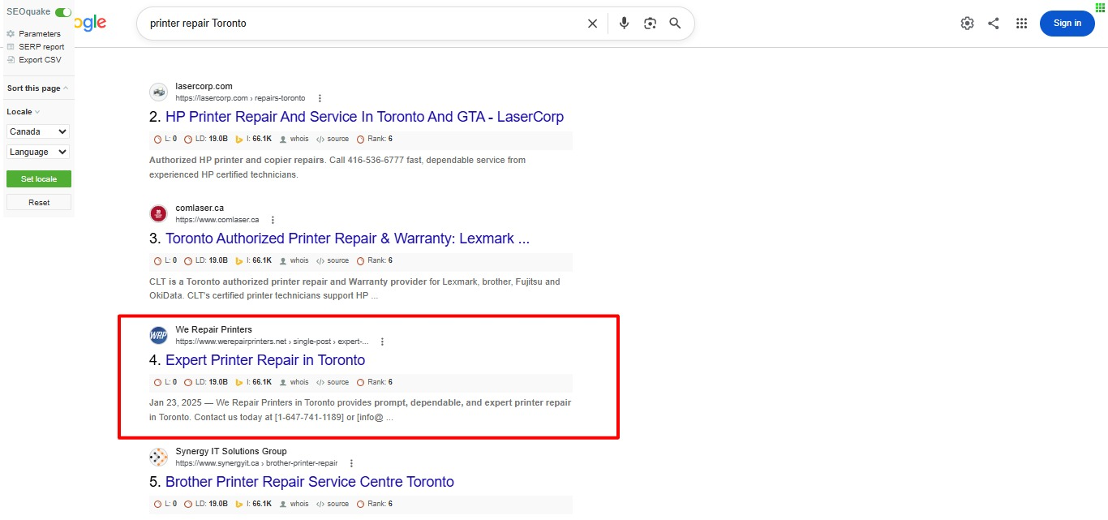Click whois for the Synergy IT result
This screenshot has height=520, width=1108.
point(294,504)
